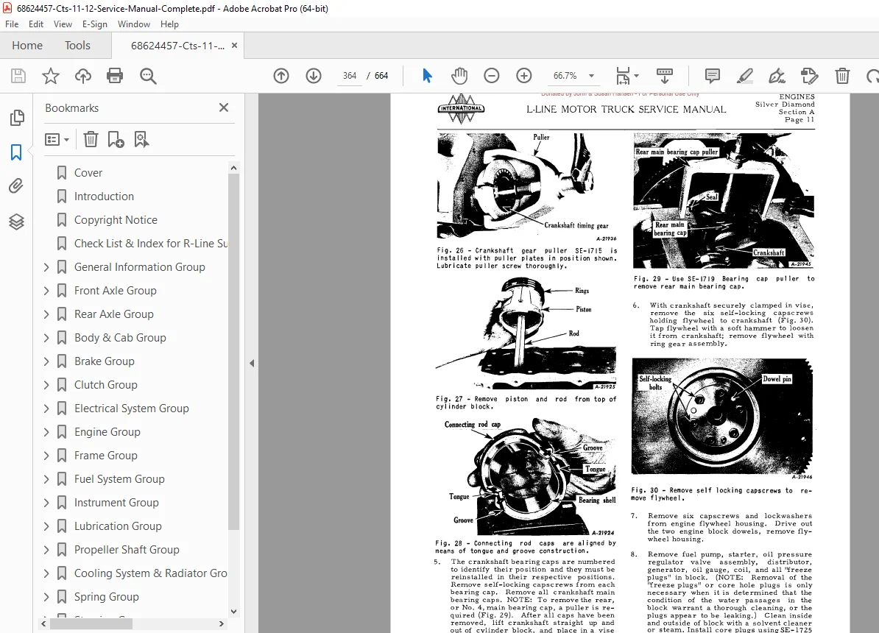Add new bookmark icon

[x=116, y=139]
